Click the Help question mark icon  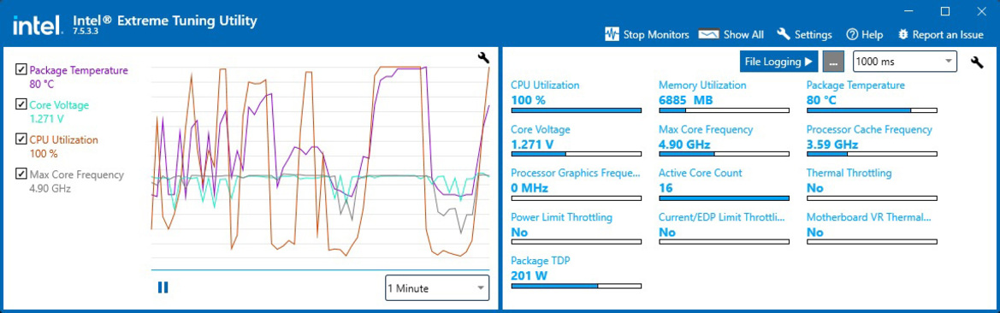851,34
